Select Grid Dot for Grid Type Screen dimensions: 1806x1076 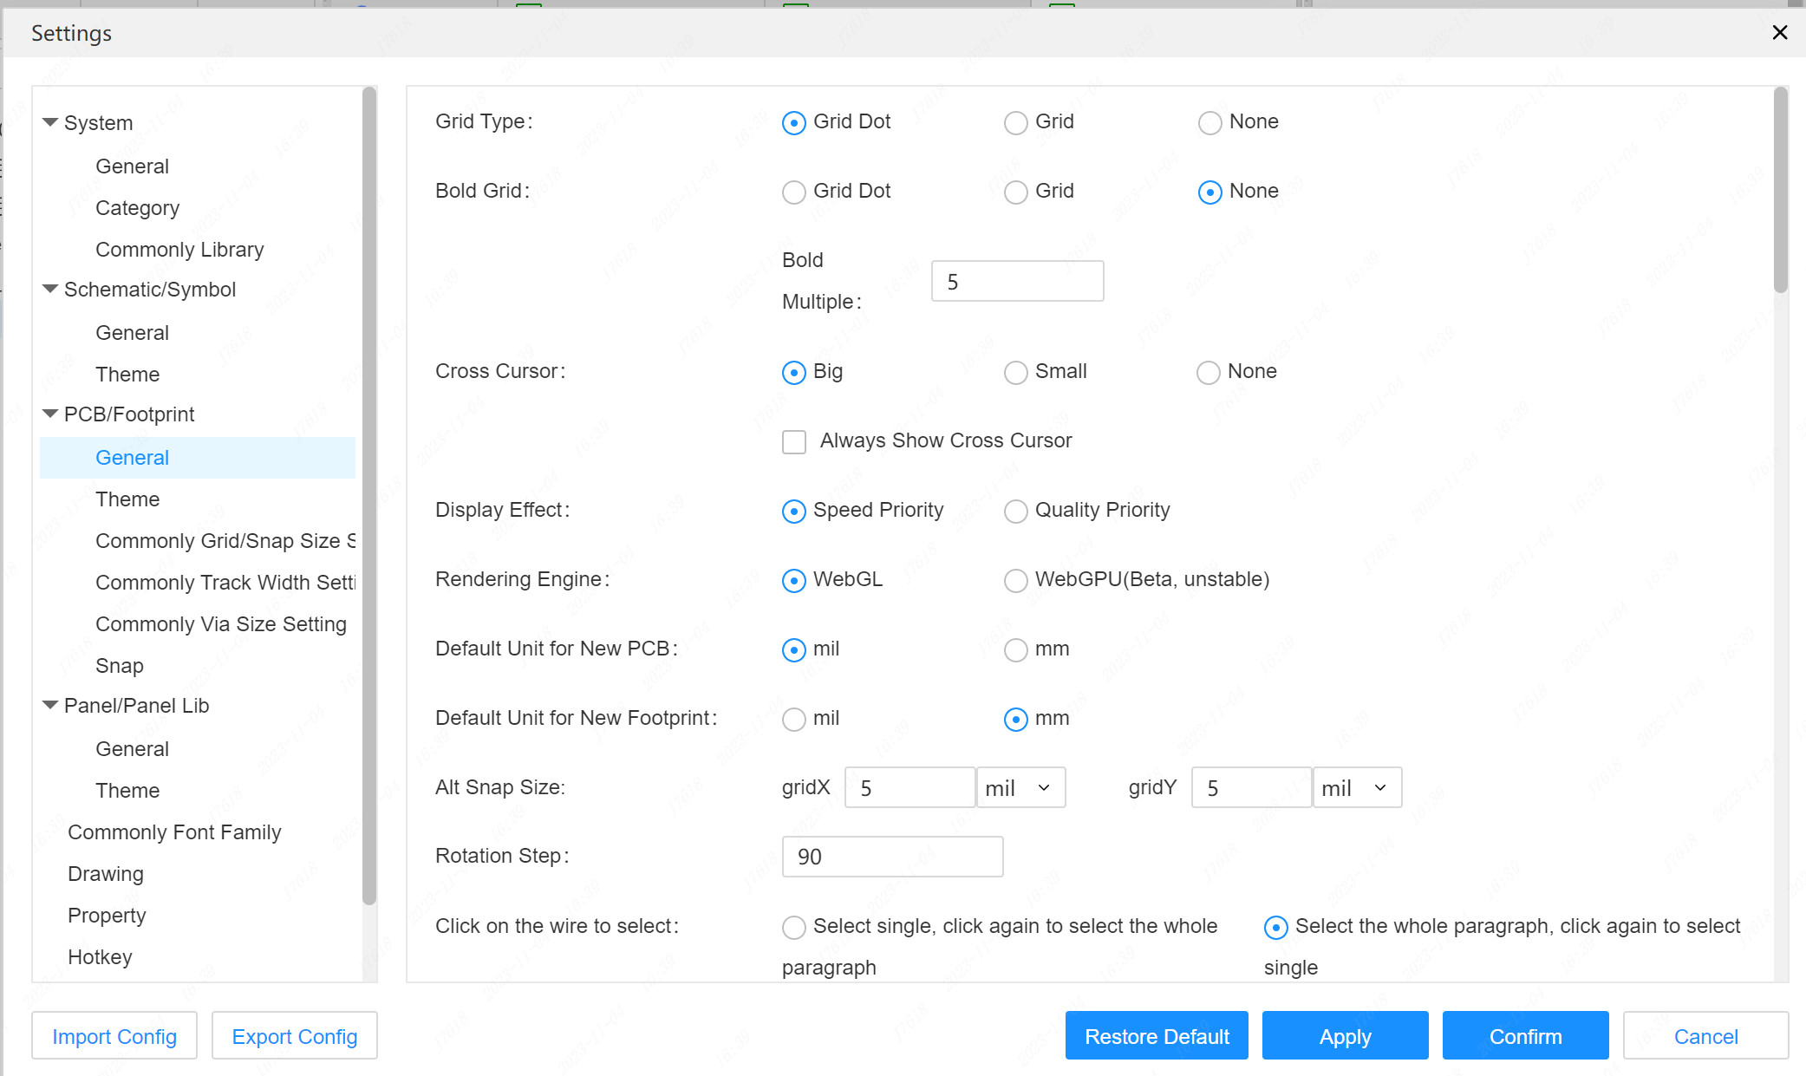[794, 121]
